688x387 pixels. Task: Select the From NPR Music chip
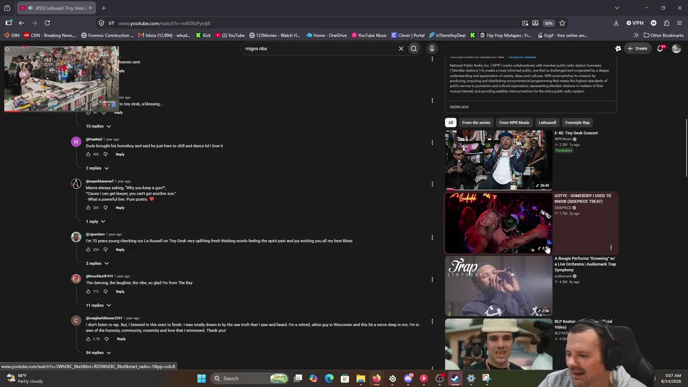(514, 123)
